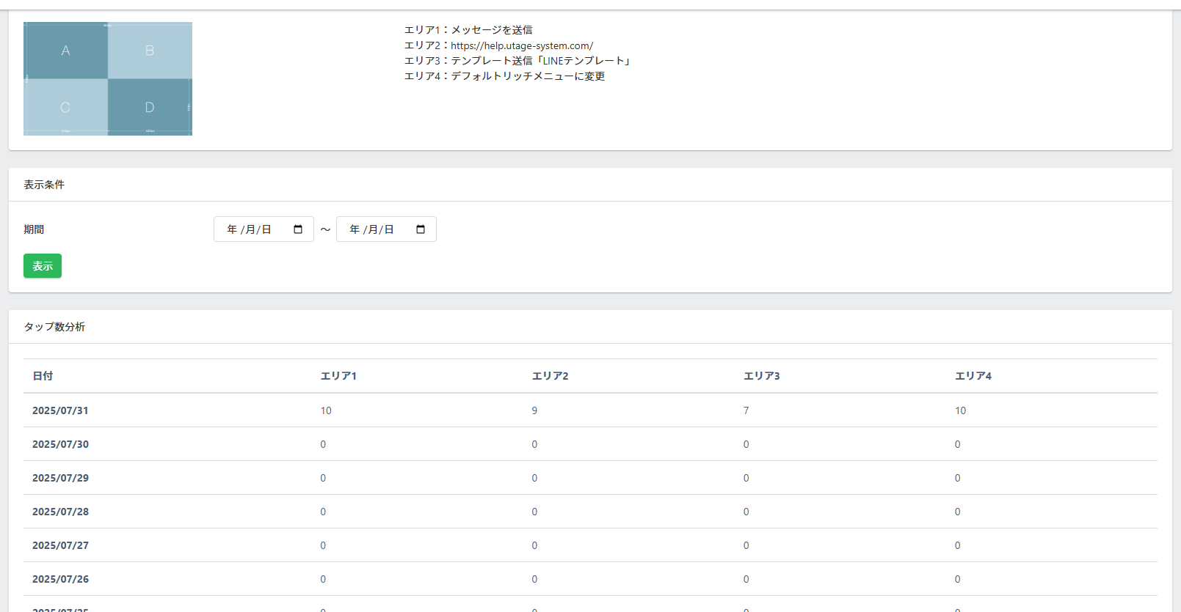Viewport: 1181px width, 612px height.
Task: Click エリア1 value 10 for 2025/07/31
Action: point(326,410)
